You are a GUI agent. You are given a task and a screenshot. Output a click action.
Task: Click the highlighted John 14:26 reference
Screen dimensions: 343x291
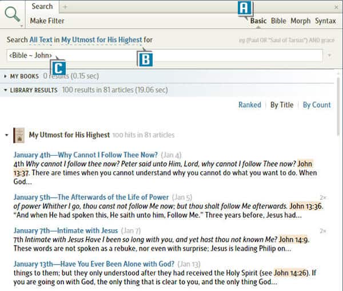pos(291,273)
